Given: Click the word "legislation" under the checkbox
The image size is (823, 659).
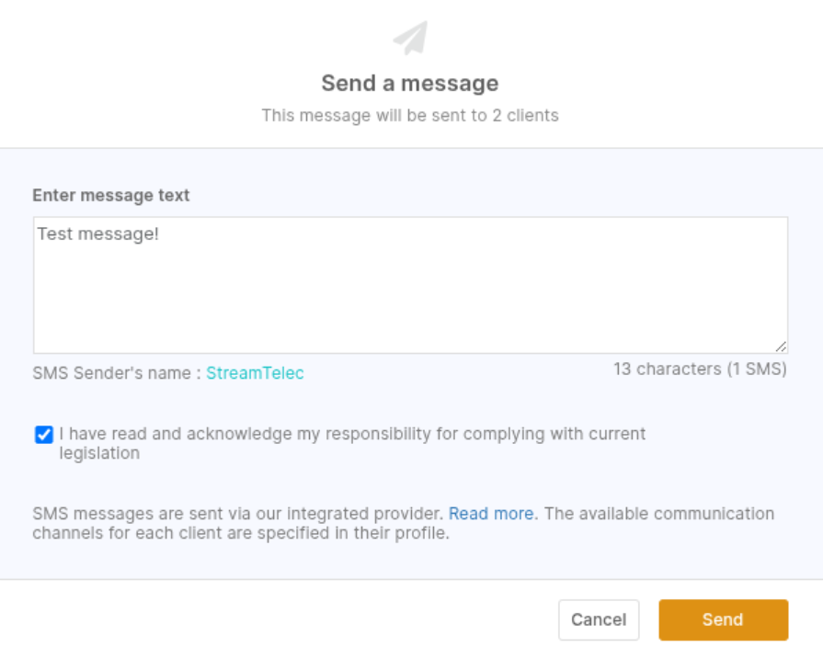Looking at the screenshot, I should pyautogui.click(x=99, y=453).
